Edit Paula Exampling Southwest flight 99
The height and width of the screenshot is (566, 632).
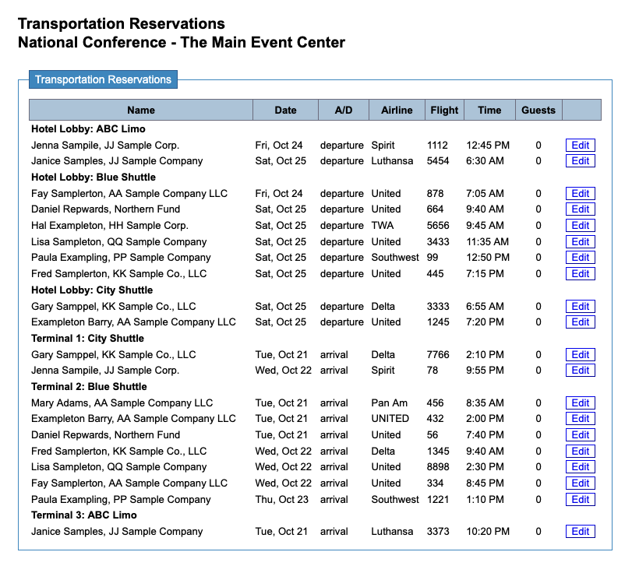[x=580, y=258]
